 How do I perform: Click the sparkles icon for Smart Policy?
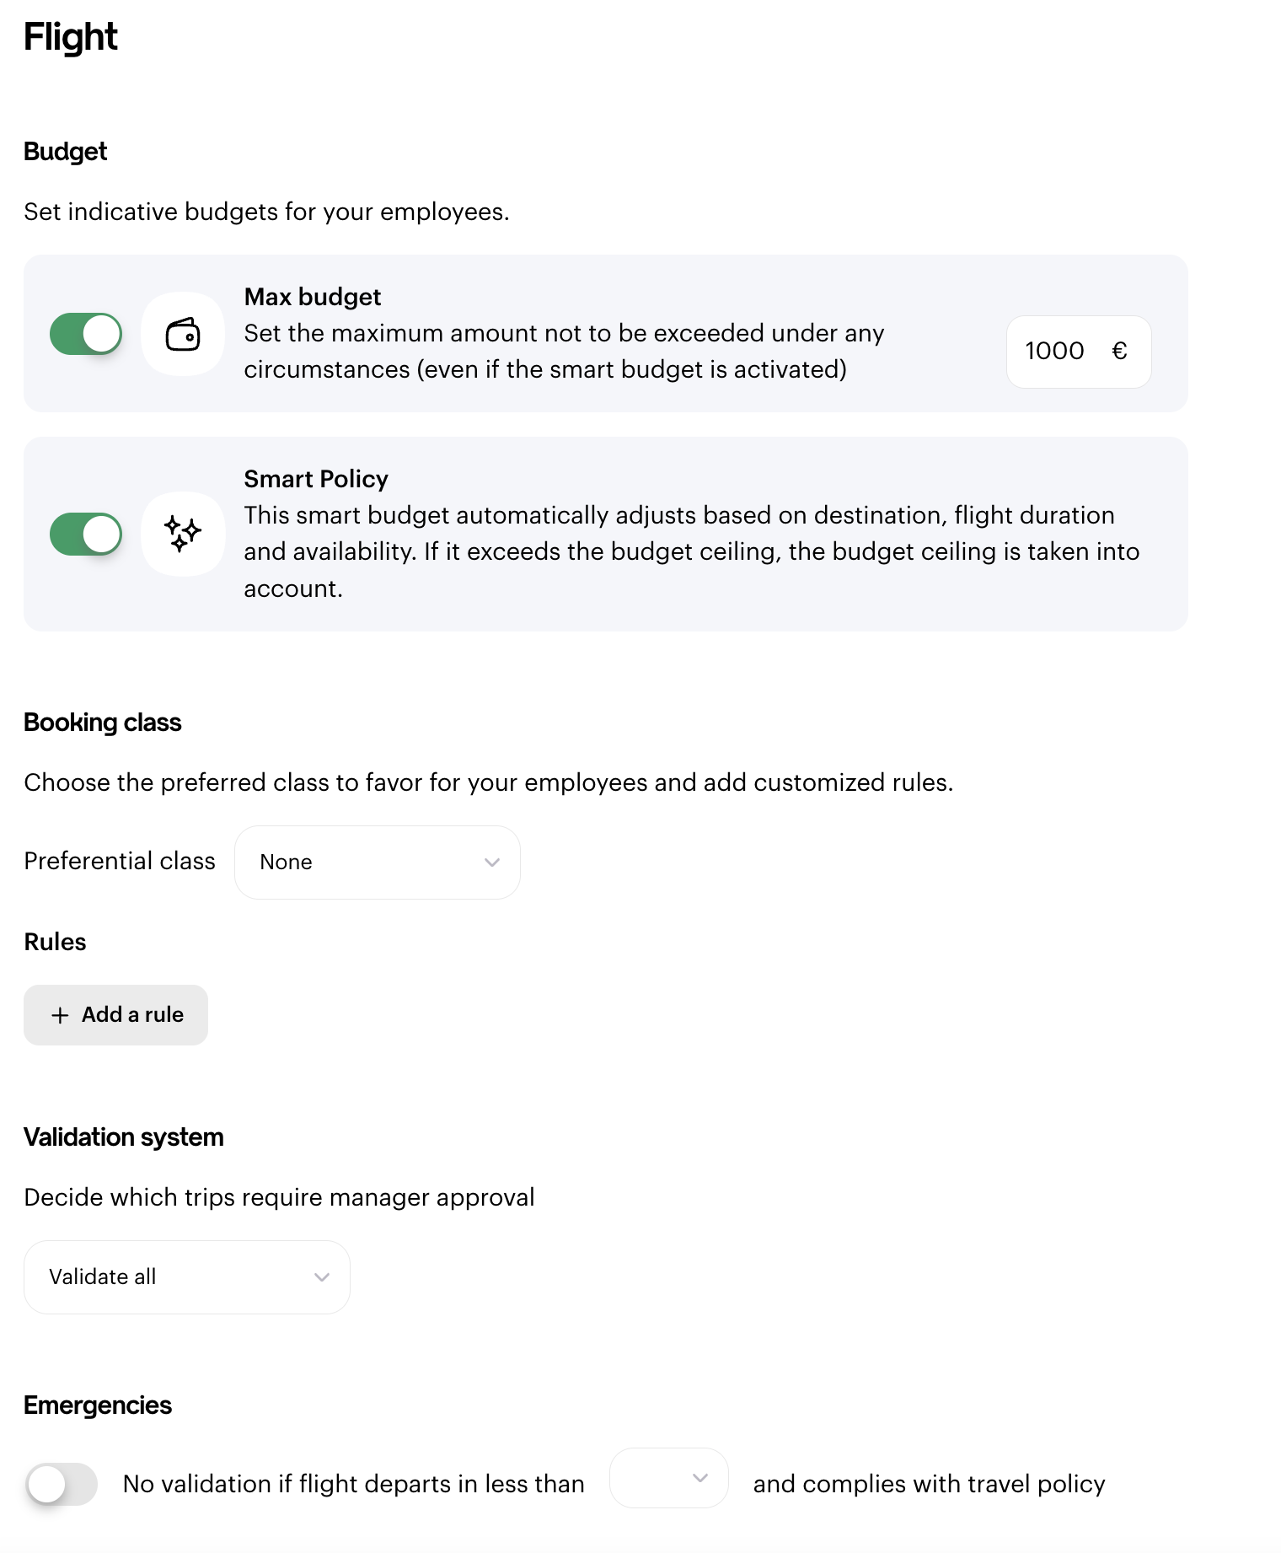(x=183, y=534)
